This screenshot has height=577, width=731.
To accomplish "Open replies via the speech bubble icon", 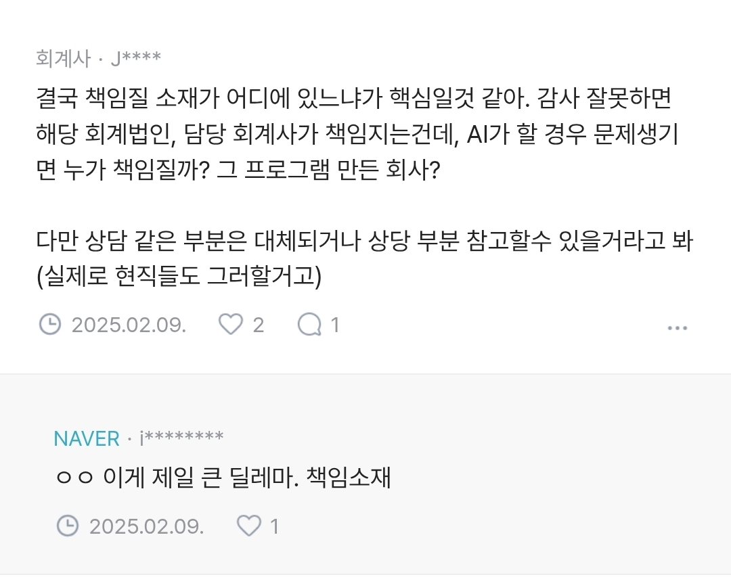I will click(309, 325).
